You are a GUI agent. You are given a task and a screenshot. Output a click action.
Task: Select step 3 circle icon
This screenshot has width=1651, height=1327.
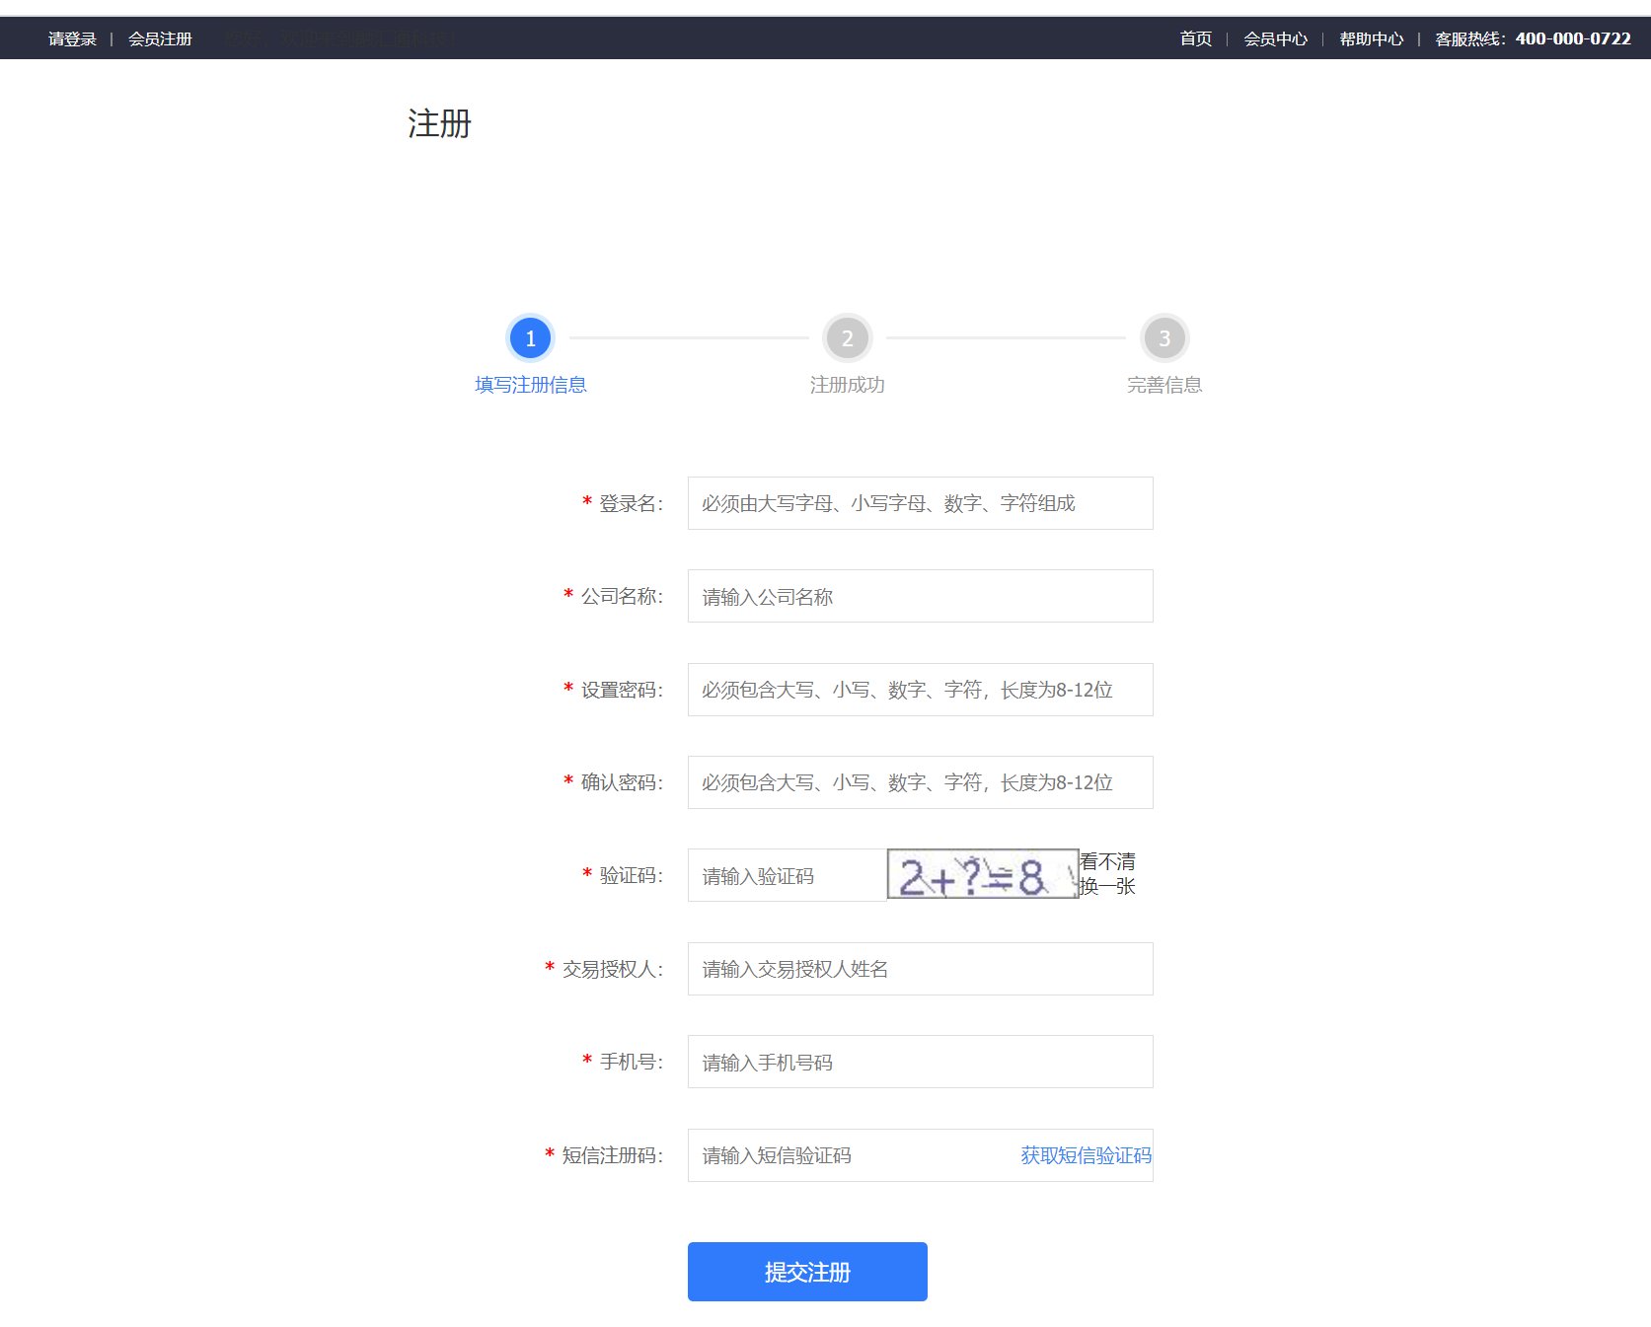coord(1164,338)
